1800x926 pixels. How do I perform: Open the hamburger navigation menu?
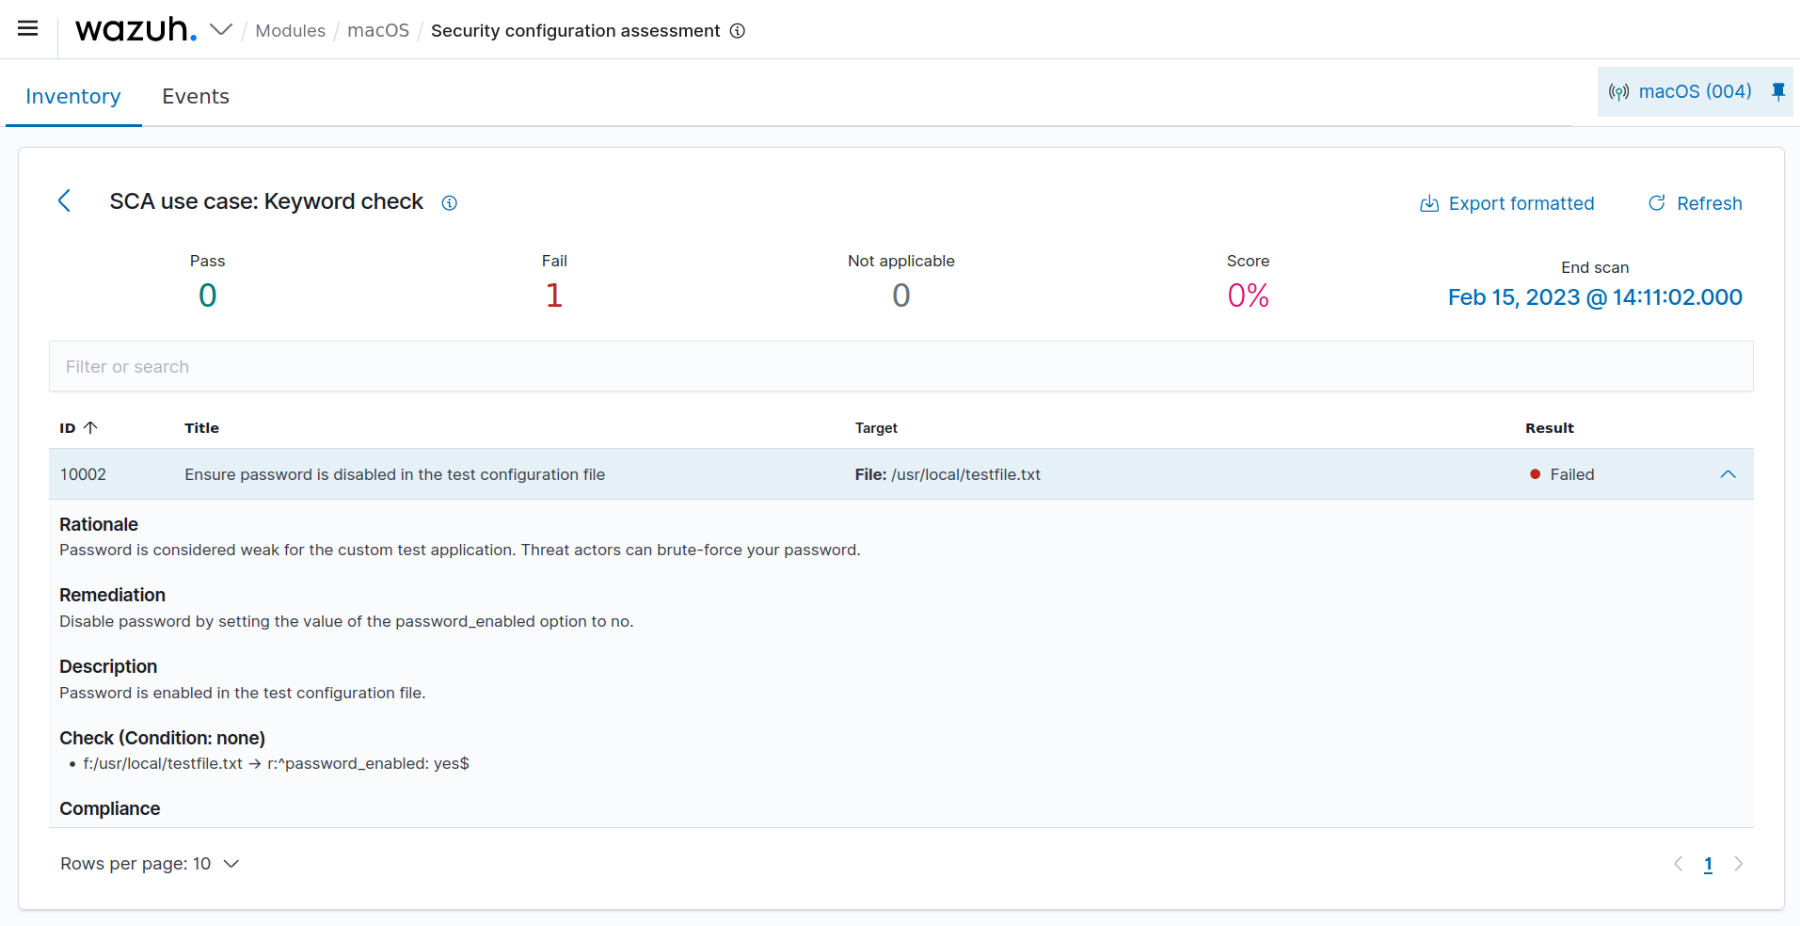coord(28,28)
